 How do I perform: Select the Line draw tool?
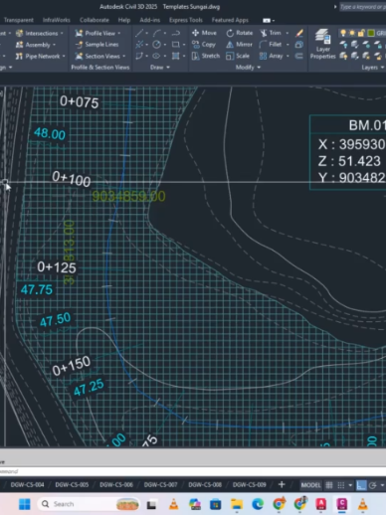[x=139, y=33]
